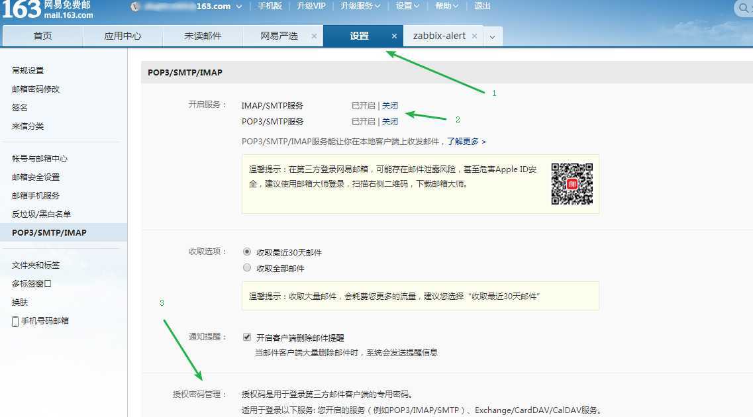Viewport: 753px width, 417px height.
Task: Switch to the zabbix-alert tab
Action: [439, 36]
